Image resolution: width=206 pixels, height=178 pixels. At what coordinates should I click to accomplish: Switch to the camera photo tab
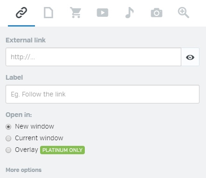tap(157, 13)
